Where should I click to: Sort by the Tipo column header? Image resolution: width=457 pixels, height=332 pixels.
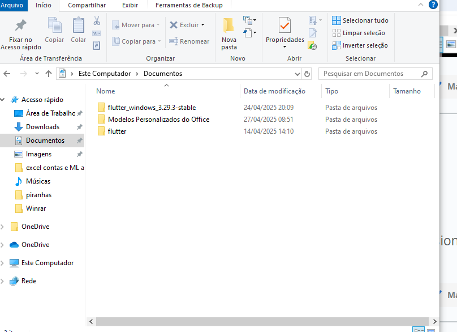(x=331, y=91)
